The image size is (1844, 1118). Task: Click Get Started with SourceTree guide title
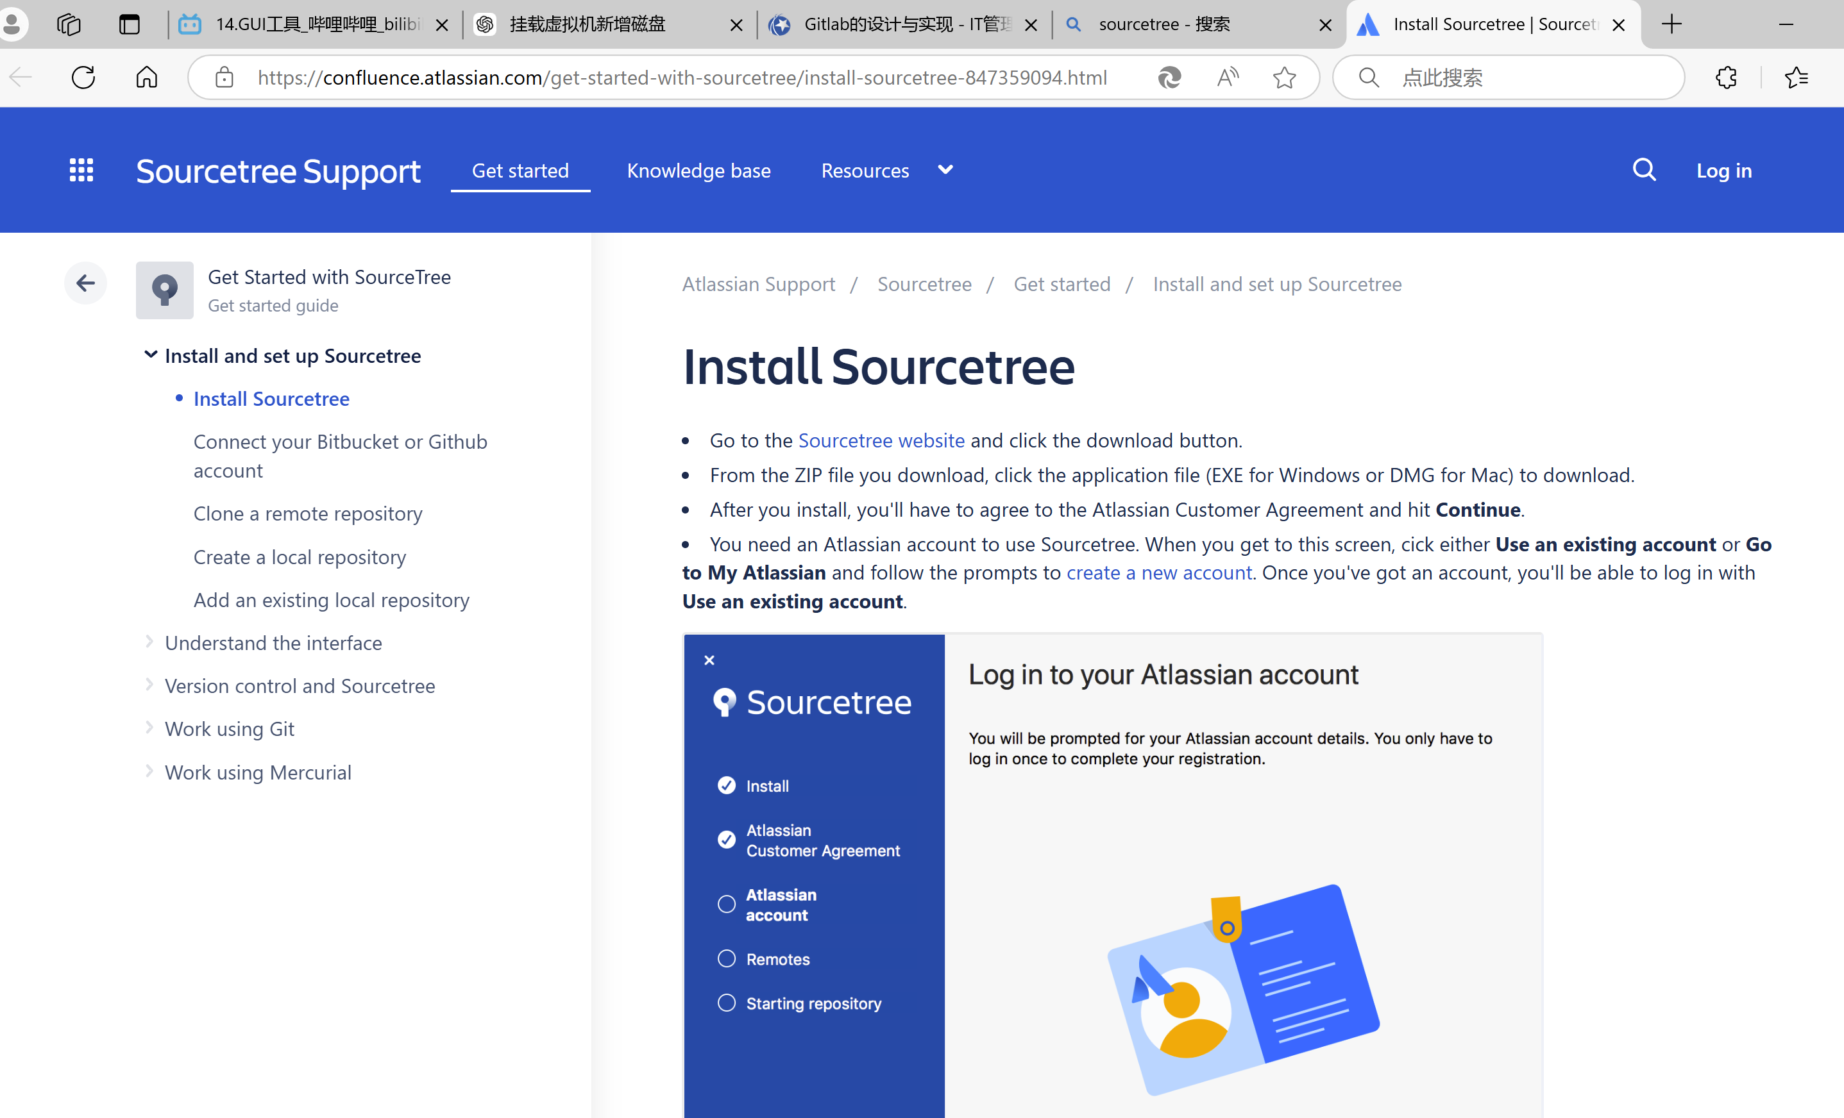point(329,277)
